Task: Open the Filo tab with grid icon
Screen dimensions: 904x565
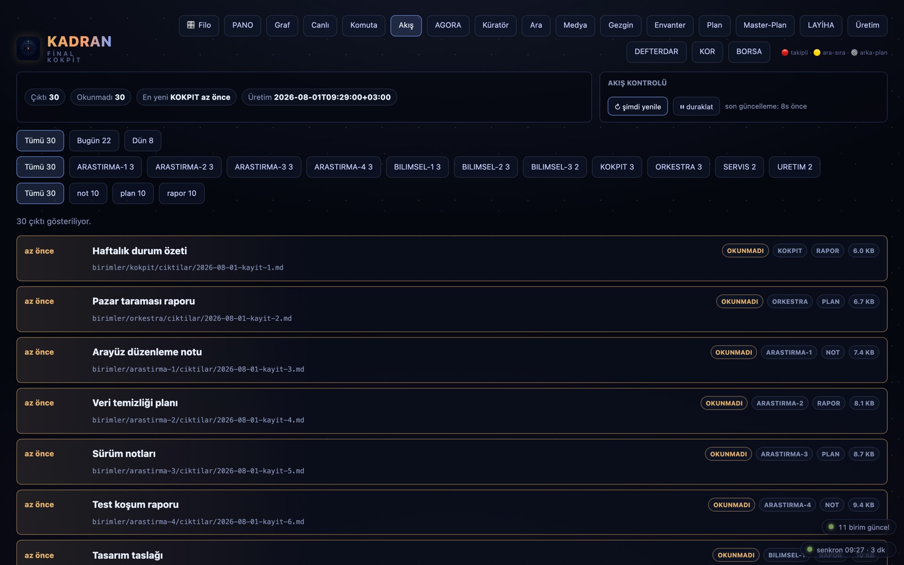Action: (199, 25)
